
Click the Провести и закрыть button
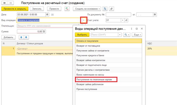(x=15, y=9)
